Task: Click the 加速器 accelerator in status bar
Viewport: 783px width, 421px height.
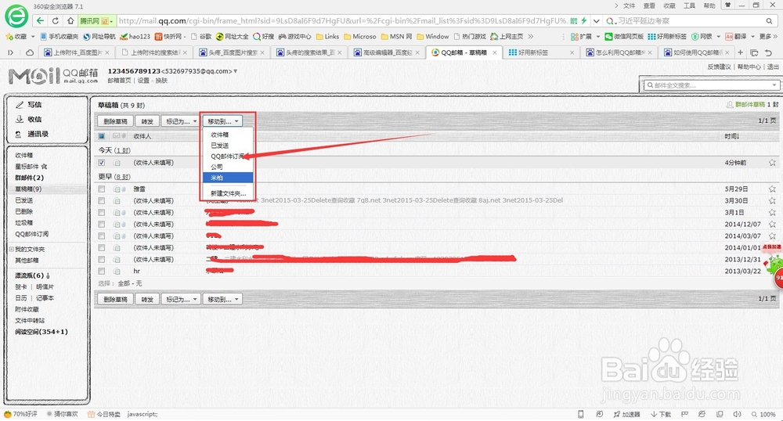Action: [x=626, y=414]
